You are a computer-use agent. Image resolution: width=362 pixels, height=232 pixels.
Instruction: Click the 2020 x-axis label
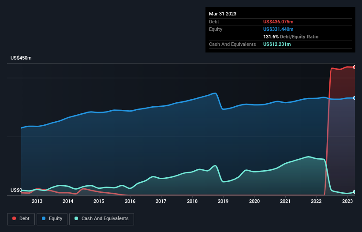pyautogui.click(x=254, y=201)
